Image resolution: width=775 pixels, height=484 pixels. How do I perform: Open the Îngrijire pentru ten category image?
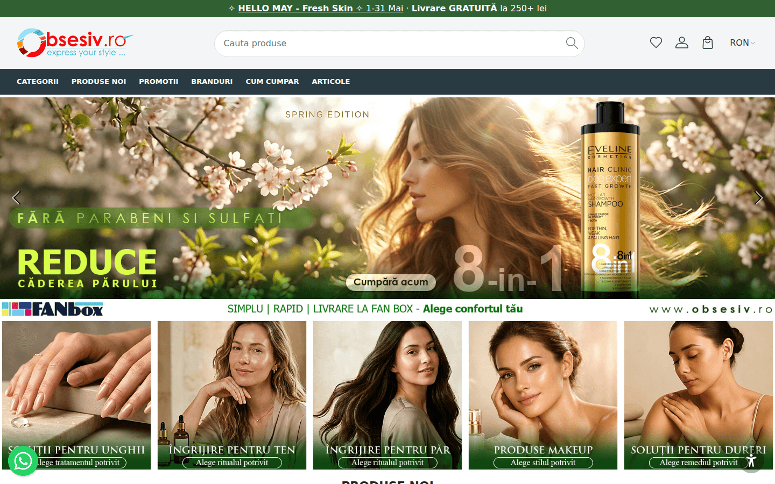pyautogui.click(x=232, y=395)
